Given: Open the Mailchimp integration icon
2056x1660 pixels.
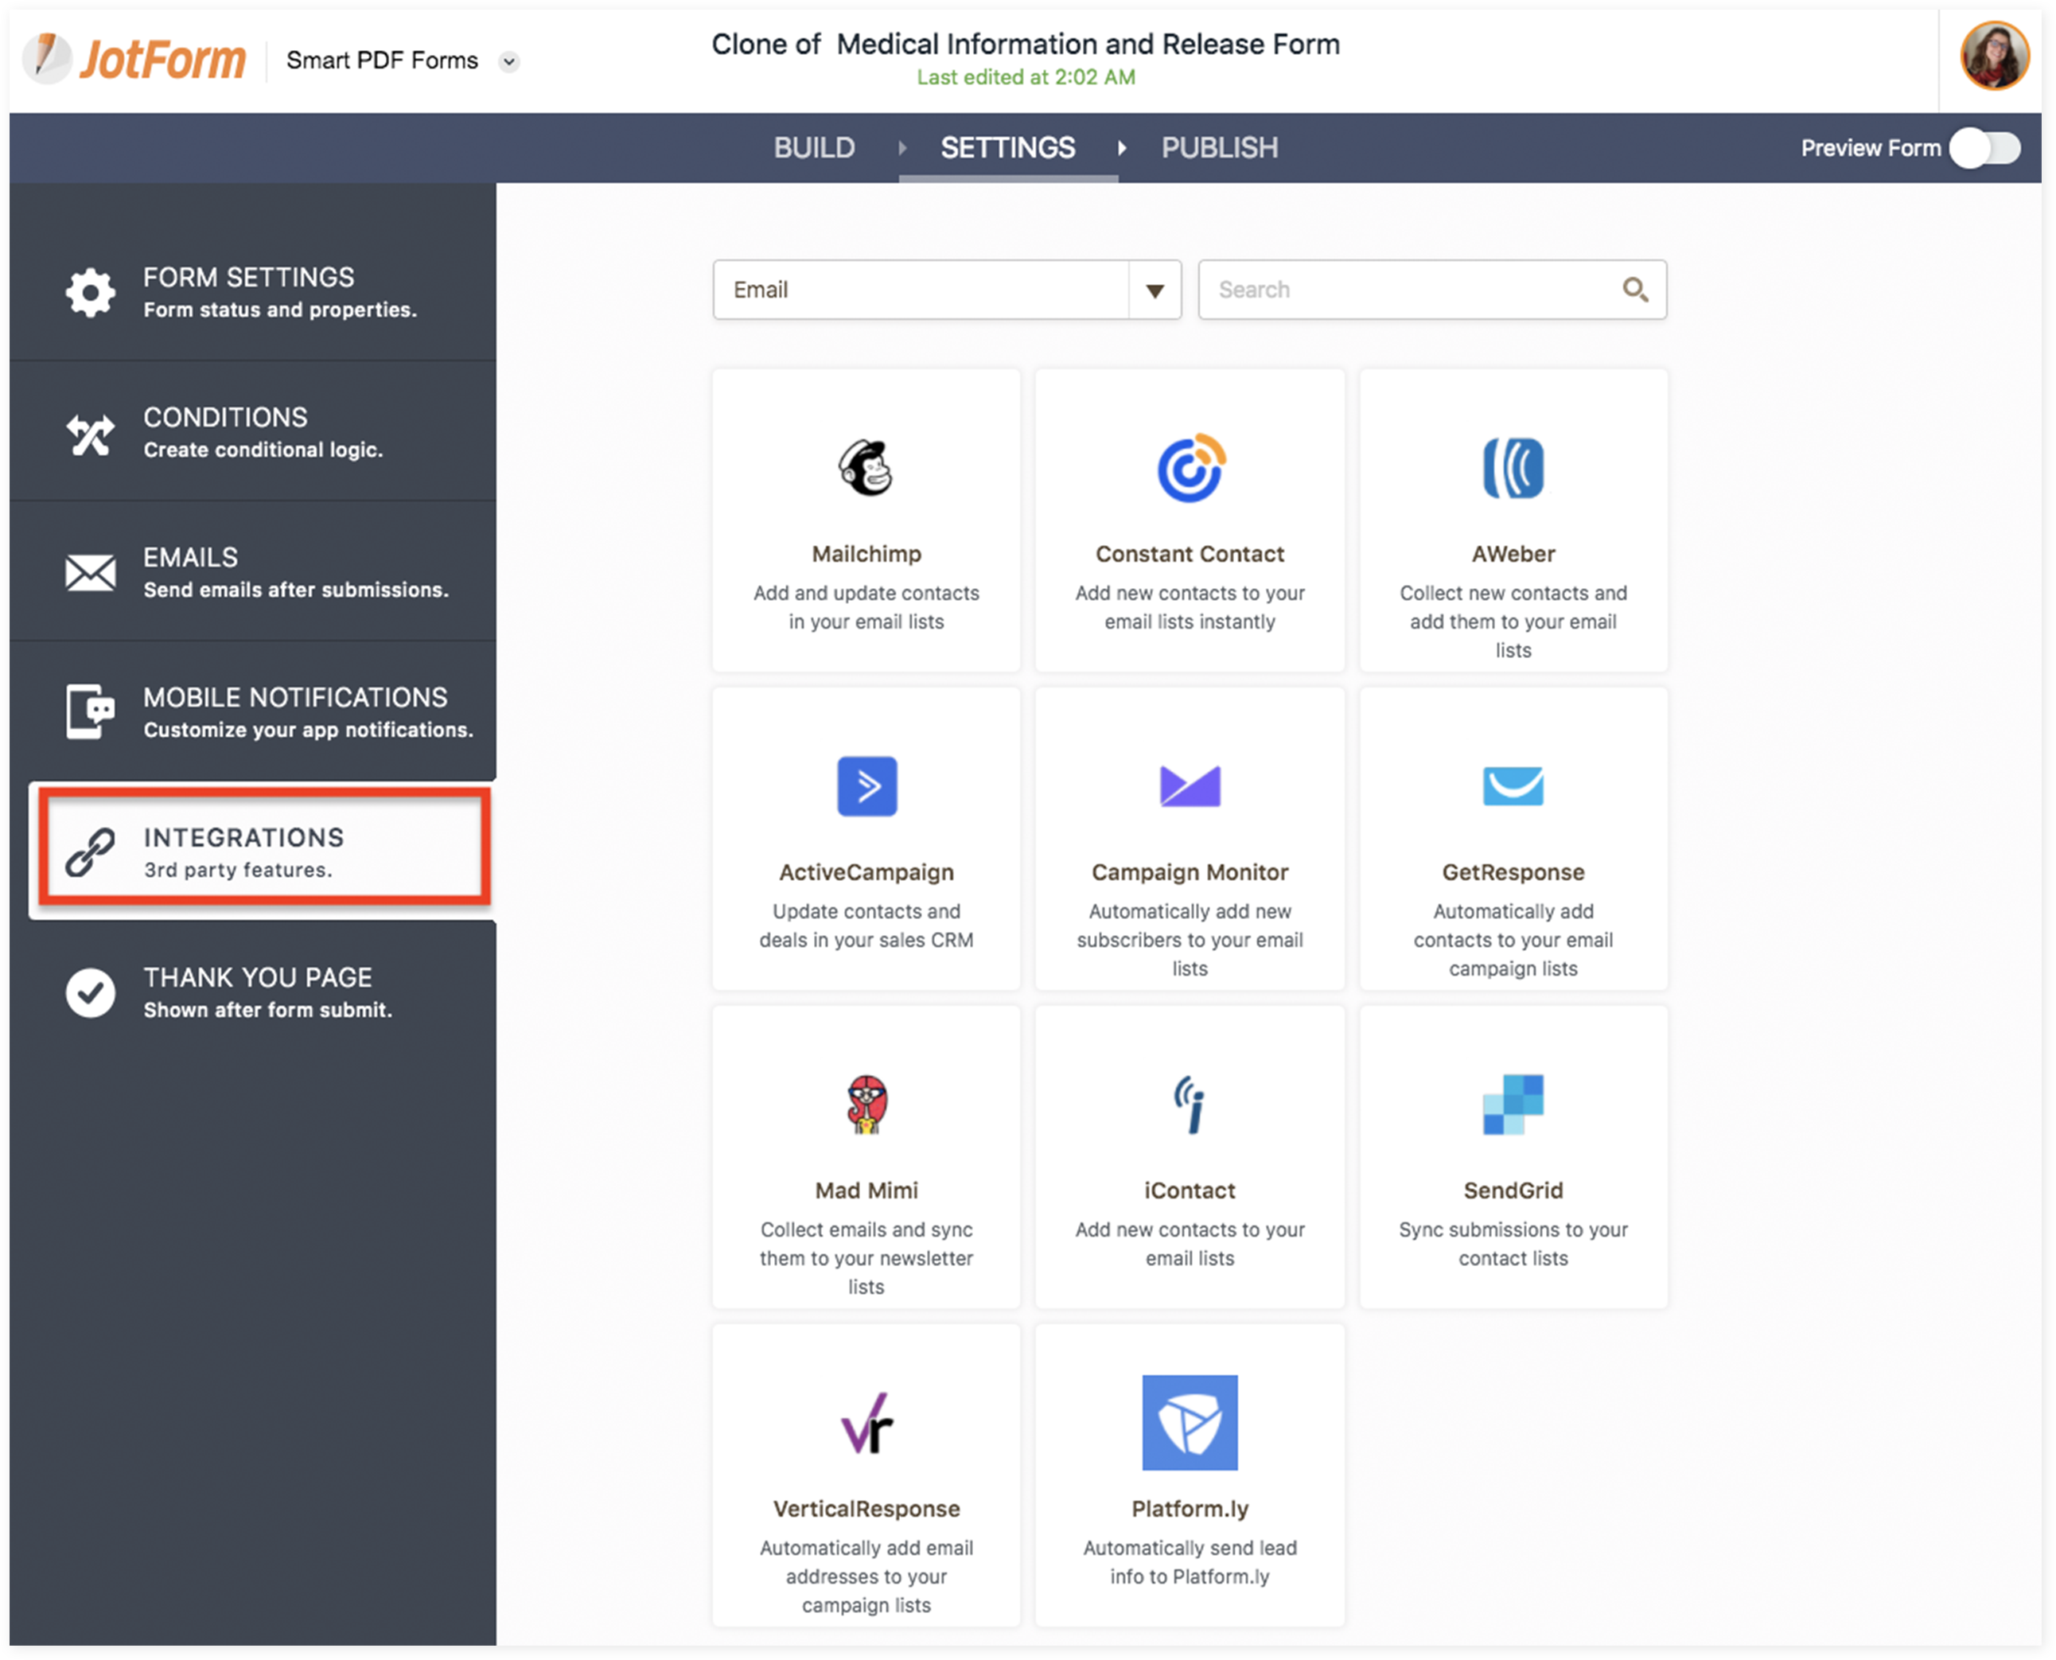Looking at the screenshot, I should click(866, 468).
